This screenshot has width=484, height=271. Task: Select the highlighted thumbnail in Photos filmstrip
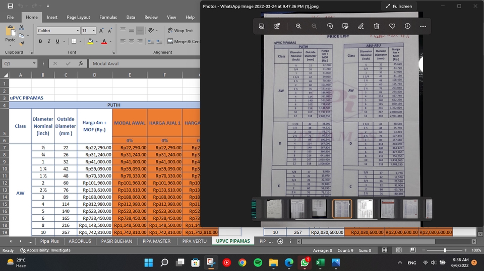[342, 209]
